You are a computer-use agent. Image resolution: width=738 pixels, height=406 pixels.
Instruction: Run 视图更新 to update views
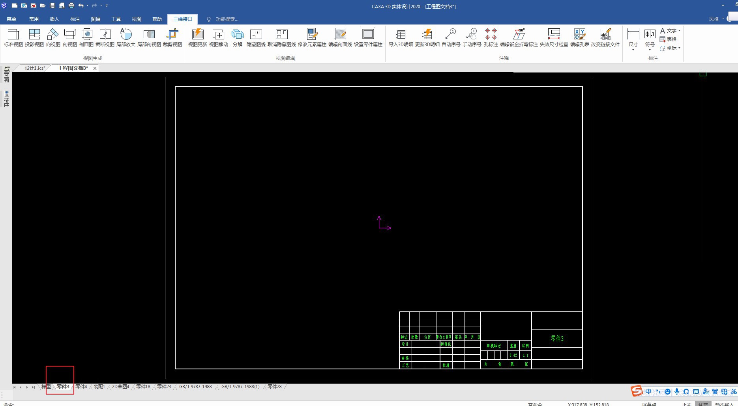(197, 37)
